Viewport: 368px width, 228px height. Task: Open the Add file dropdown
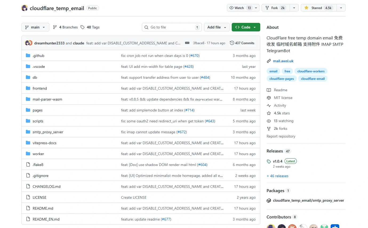click(217, 27)
